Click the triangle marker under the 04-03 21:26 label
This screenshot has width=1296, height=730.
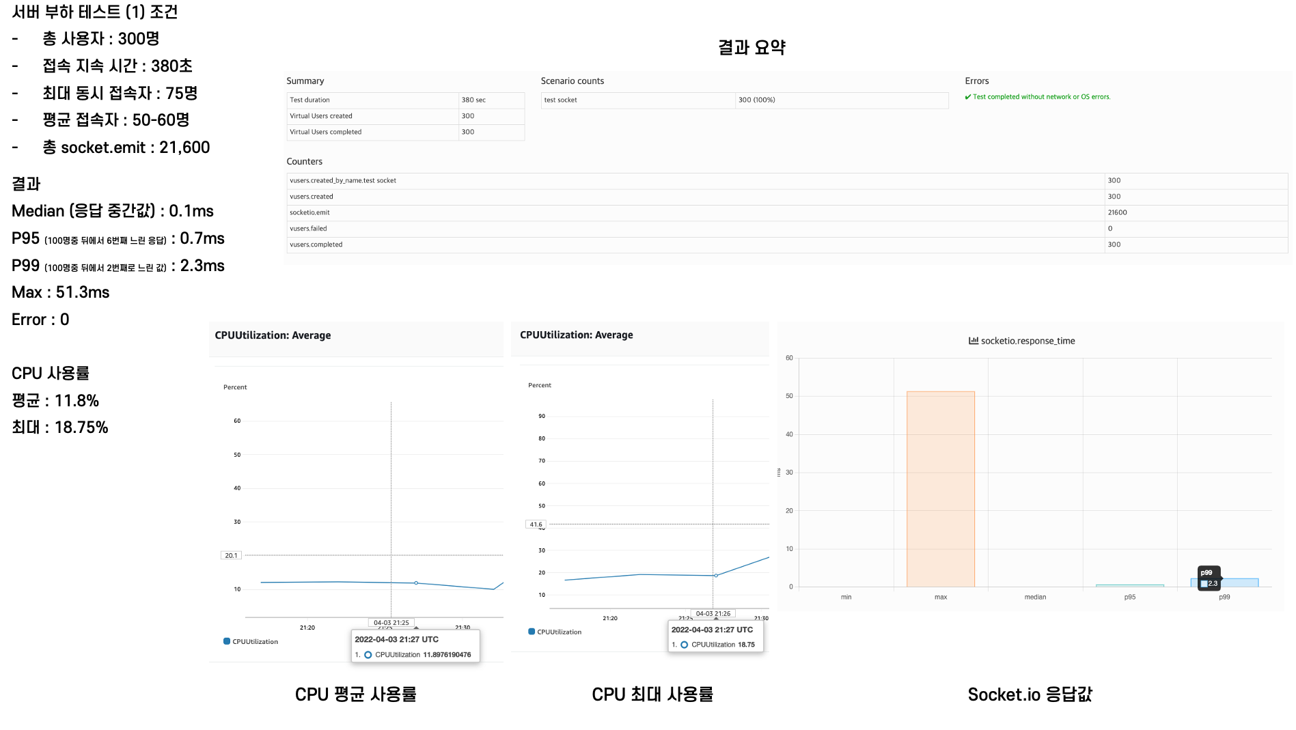717,618
